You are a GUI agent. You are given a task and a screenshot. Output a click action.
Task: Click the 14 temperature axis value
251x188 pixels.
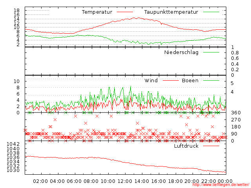16,19
